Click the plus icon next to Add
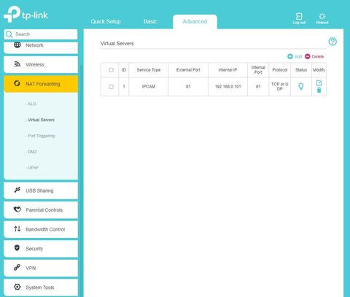This screenshot has height=297, width=350. tap(290, 56)
